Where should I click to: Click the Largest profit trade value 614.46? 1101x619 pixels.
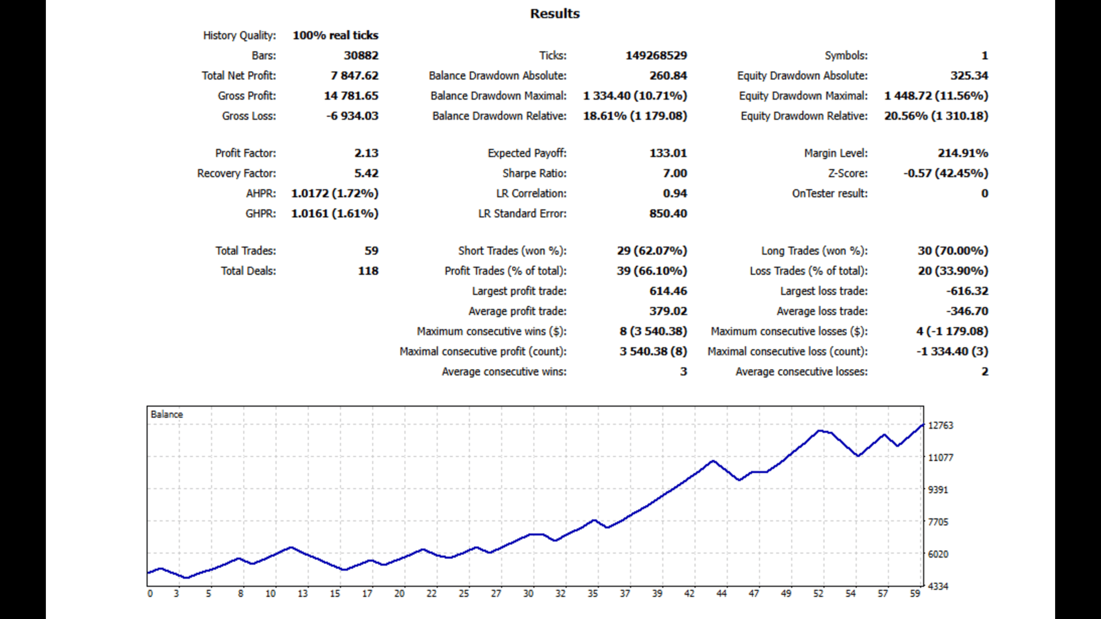click(x=668, y=291)
